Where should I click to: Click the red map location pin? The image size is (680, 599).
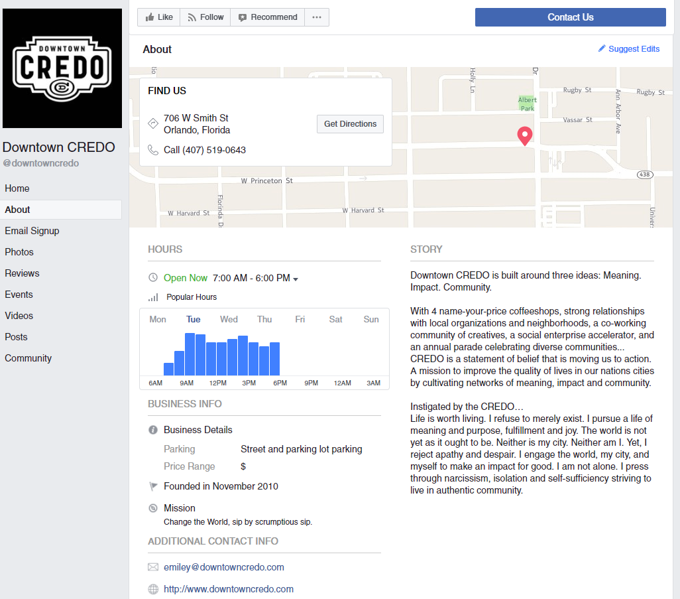(525, 136)
